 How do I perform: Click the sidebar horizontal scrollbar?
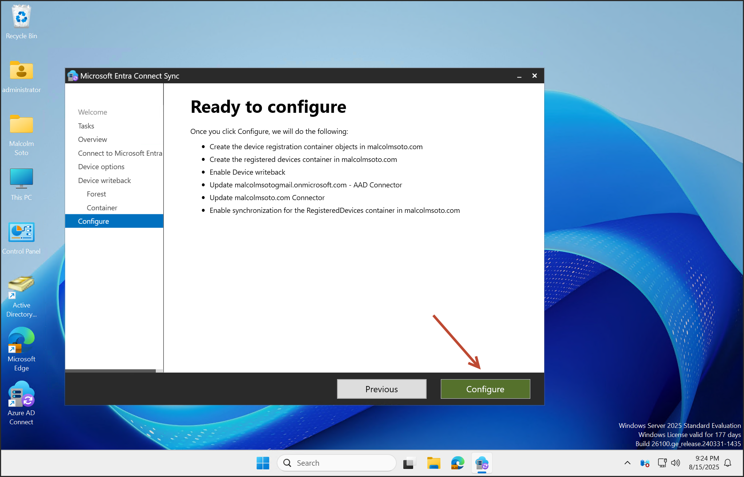click(110, 371)
